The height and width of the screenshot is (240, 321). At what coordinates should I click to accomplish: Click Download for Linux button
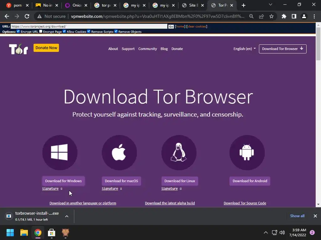click(180, 181)
